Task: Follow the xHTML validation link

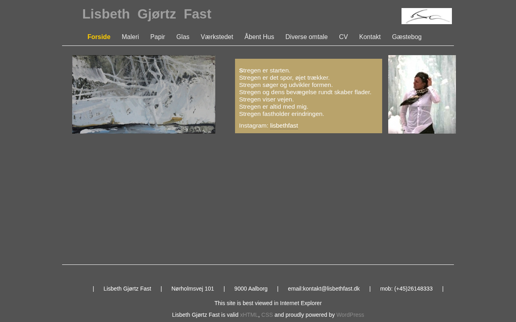Action: (249, 315)
